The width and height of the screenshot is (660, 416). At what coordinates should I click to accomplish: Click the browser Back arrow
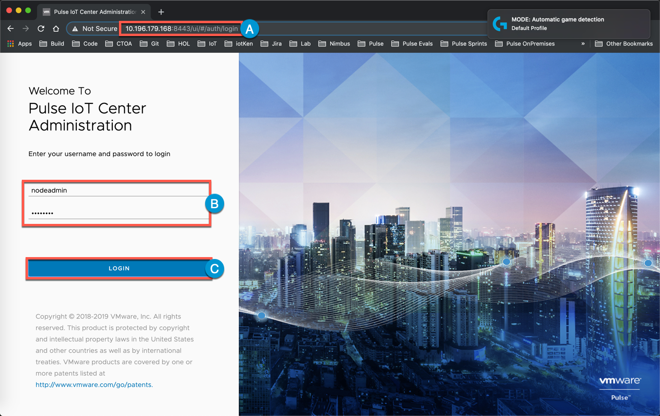[x=10, y=28]
